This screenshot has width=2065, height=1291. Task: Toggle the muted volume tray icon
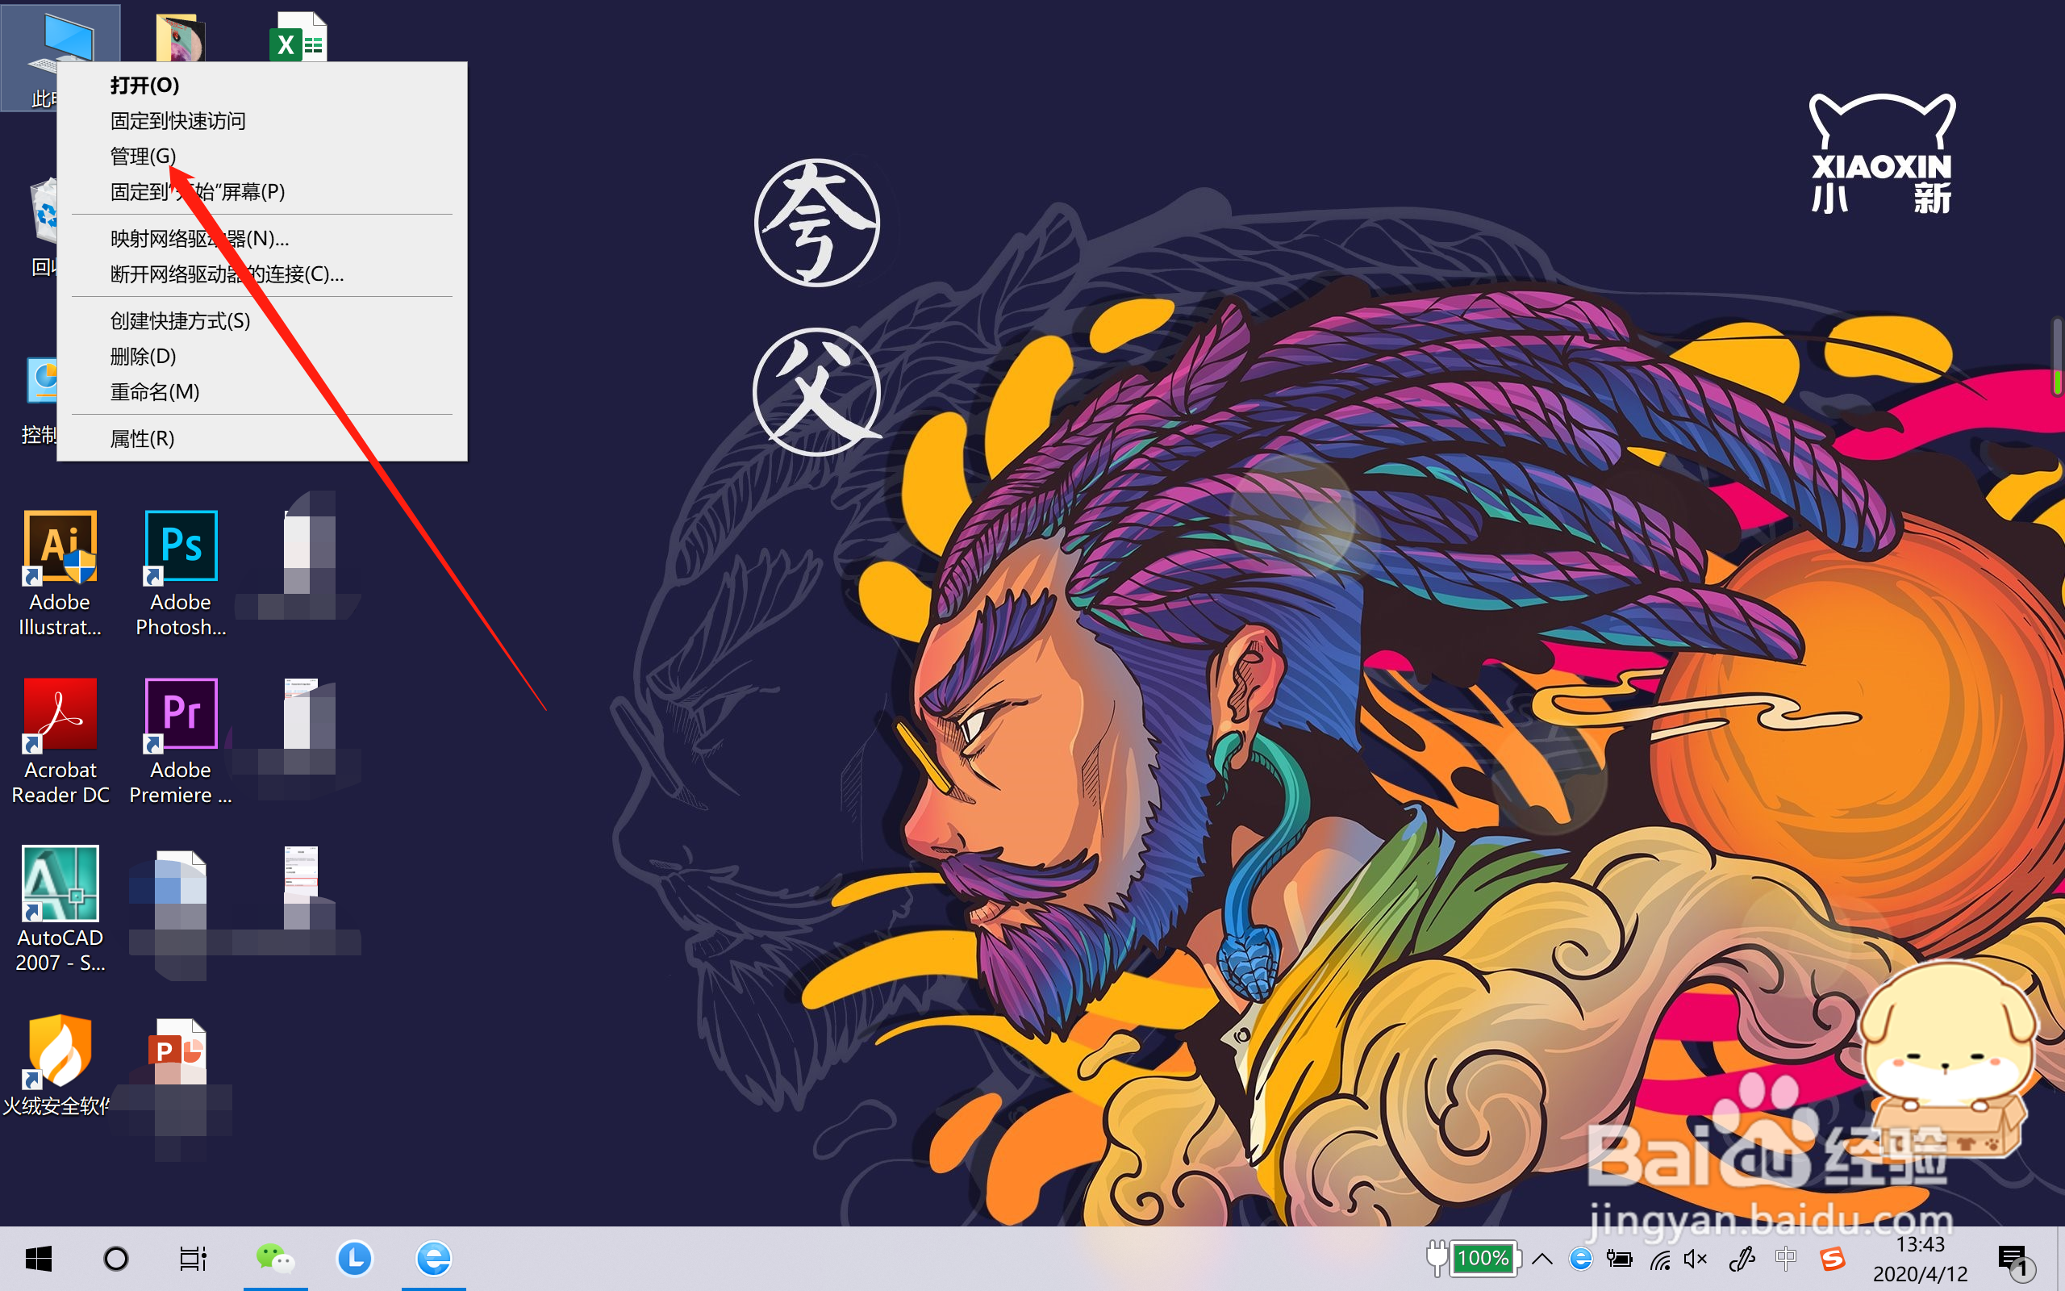(x=1695, y=1259)
